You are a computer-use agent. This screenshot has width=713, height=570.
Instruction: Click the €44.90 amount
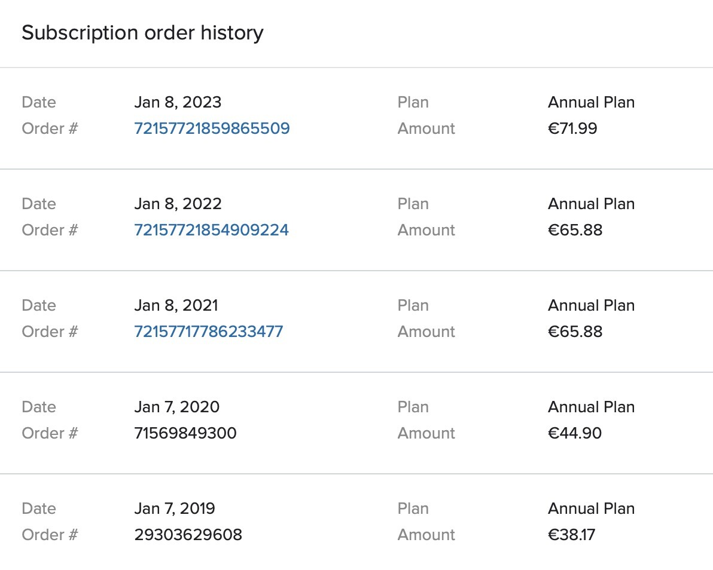coord(575,433)
